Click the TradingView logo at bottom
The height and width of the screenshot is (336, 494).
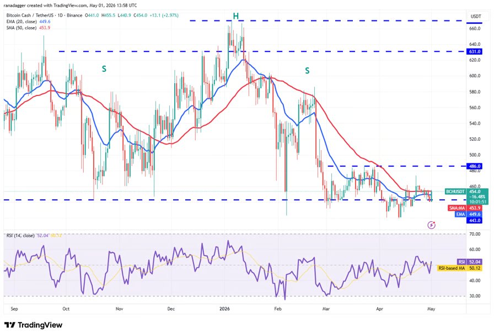click(x=34, y=324)
